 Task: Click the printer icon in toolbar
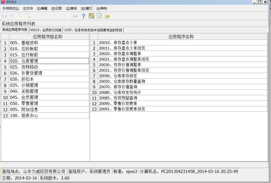(x=76, y=16)
